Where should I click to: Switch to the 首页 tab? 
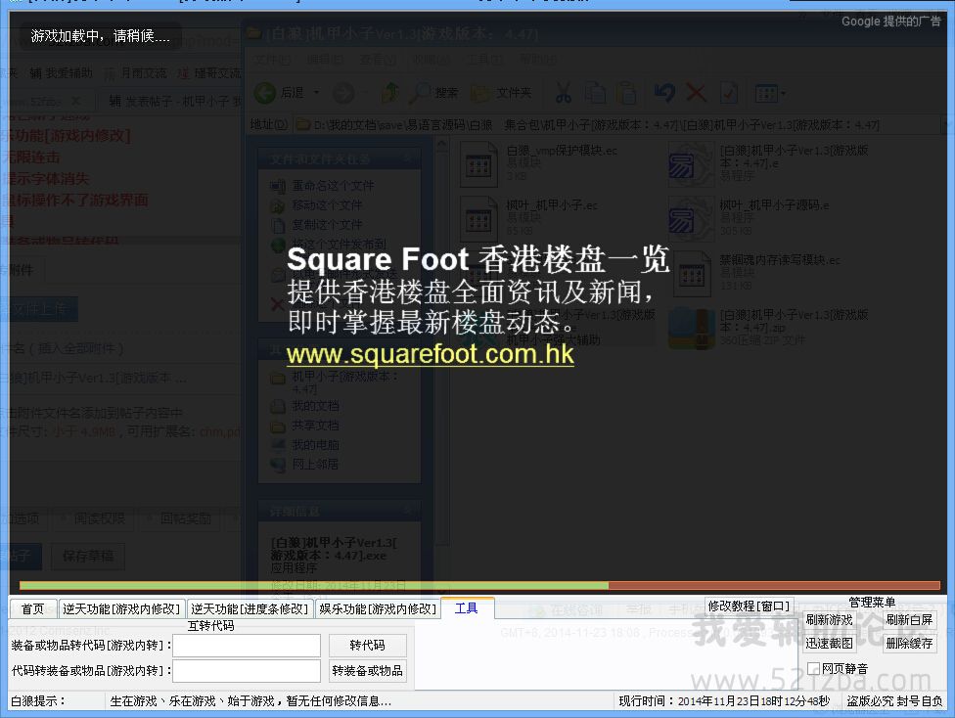(33, 608)
